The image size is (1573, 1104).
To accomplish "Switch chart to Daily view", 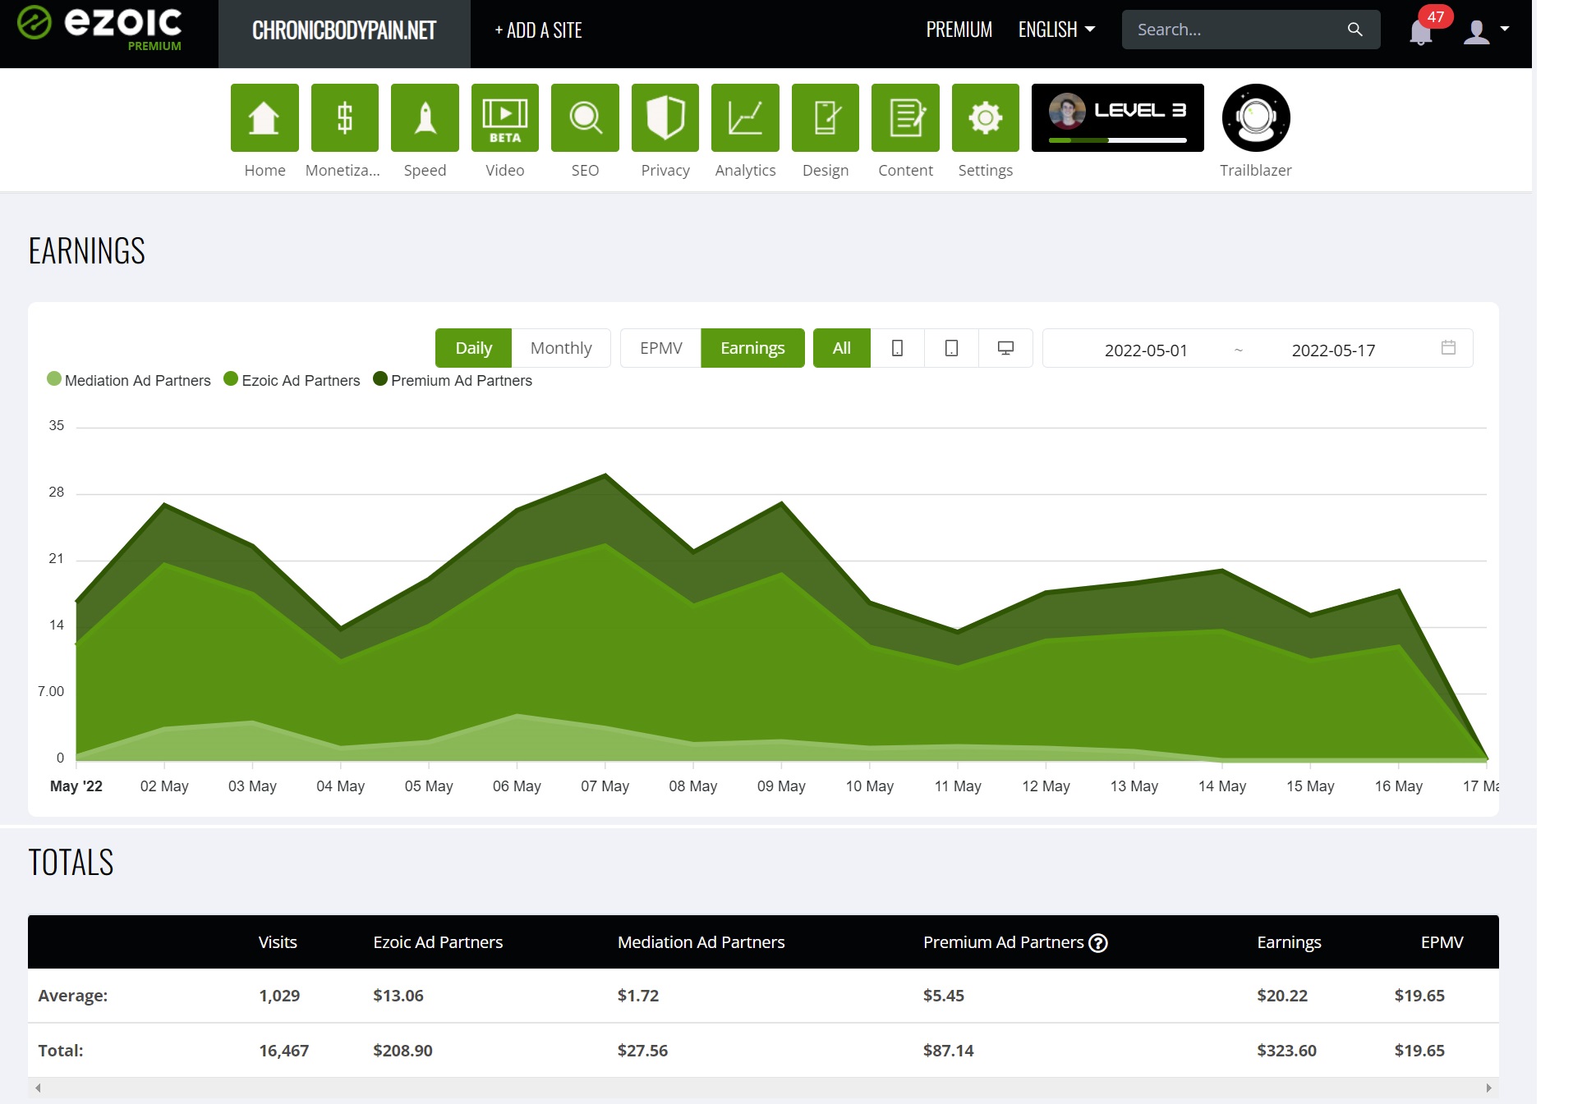I will click(474, 348).
